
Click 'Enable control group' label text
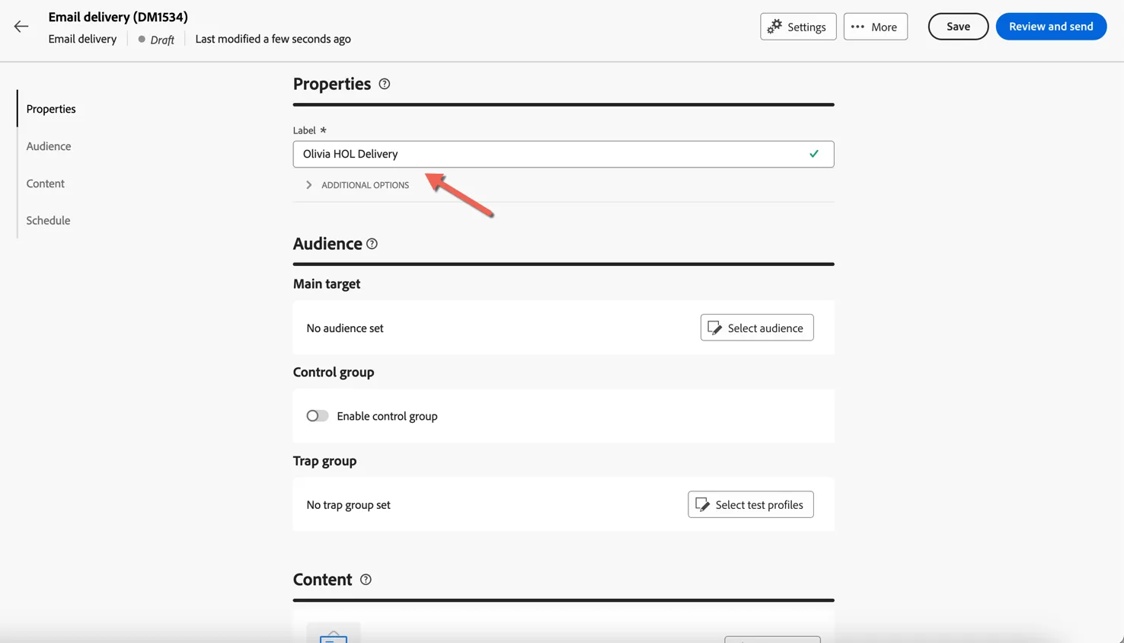(x=387, y=417)
